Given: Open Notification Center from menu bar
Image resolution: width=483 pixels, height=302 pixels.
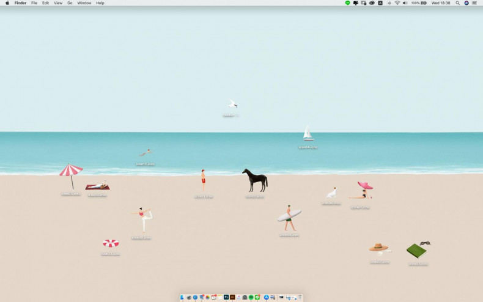Looking at the screenshot, I should click(x=474, y=3).
